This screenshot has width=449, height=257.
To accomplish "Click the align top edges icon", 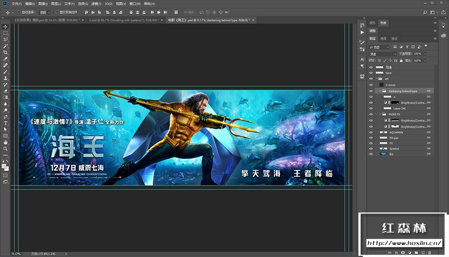I will 86,12.
